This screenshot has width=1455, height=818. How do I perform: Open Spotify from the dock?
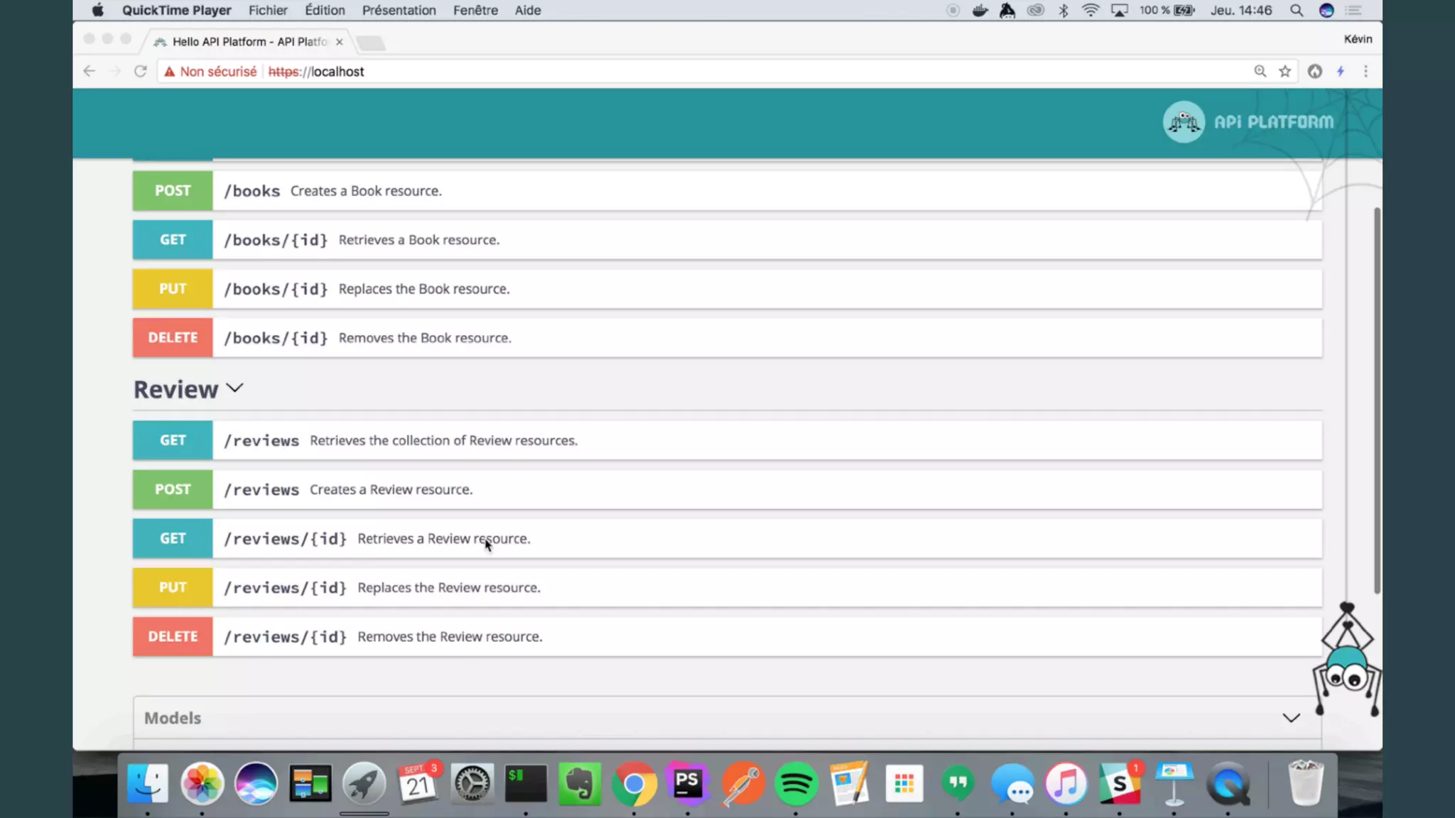tap(796, 784)
